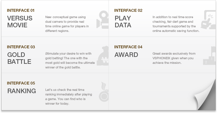The image size is (217, 113).
Task: Click the INTERFACE 05 label
Action: click(21, 83)
